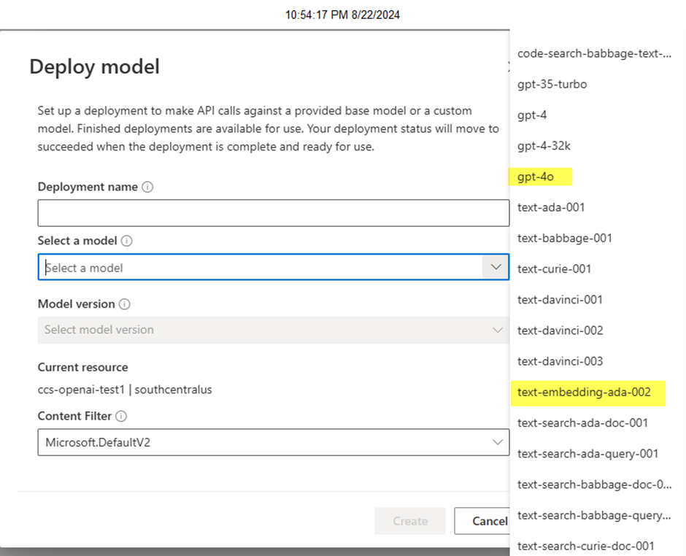Select text-davinci-003 in the list
The height and width of the screenshot is (556, 686).
click(560, 361)
